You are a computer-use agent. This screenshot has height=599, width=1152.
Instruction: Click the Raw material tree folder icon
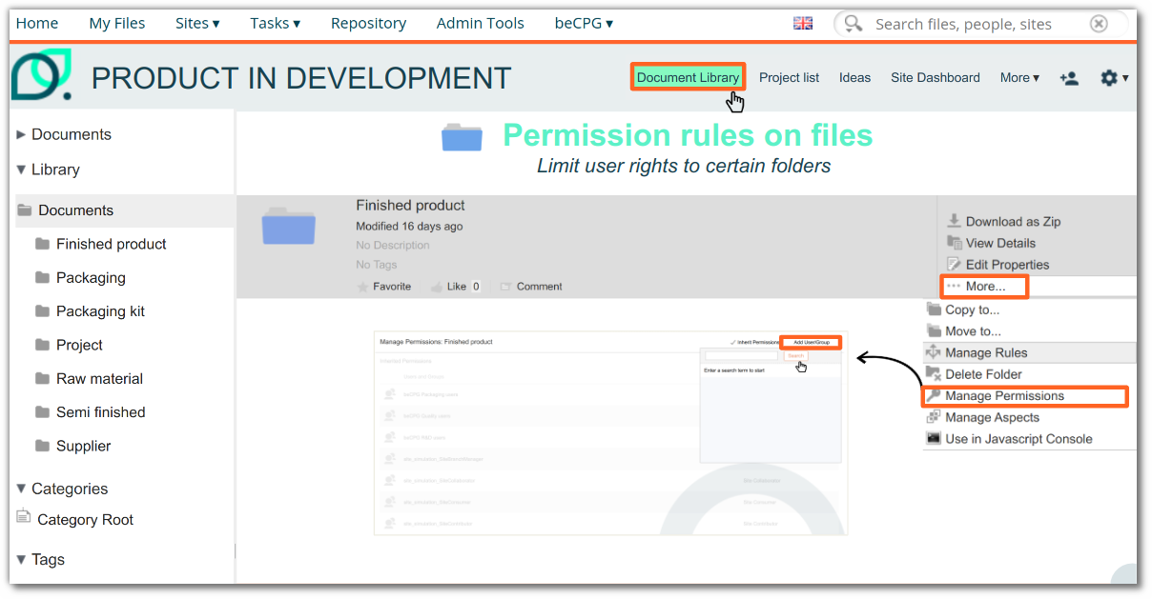[x=42, y=378]
